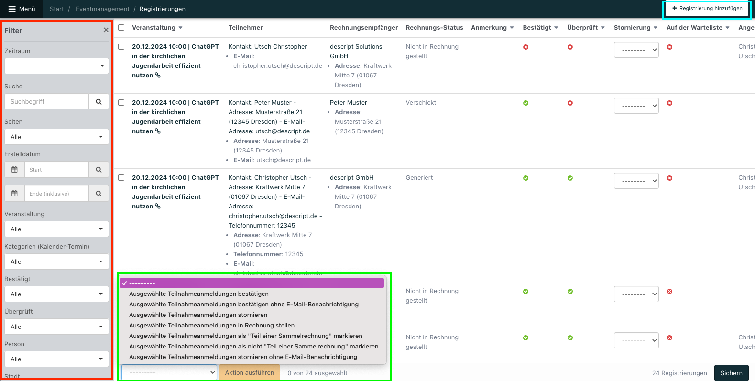Open the Zeitraum filter dropdown
The height and width of the screenshot is (381, 755).
(56, 66)
